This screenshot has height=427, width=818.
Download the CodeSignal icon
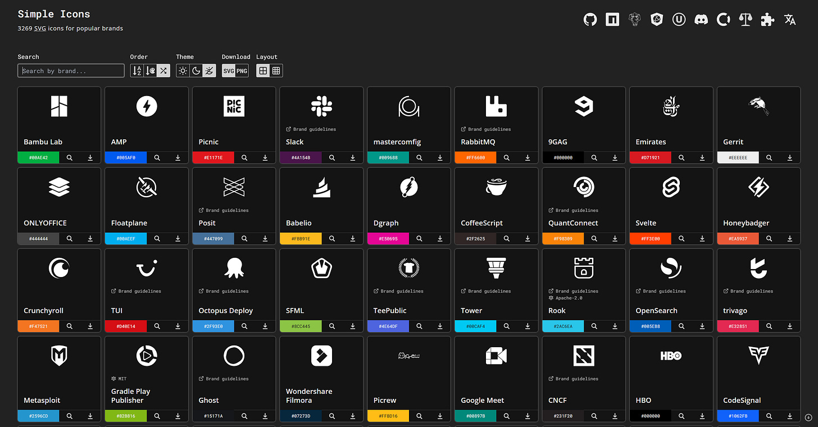[790, 416]
